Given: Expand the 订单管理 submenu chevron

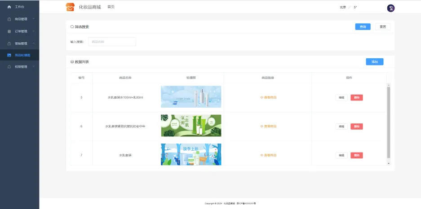Looking at the screenshot, I should point(33,31).
